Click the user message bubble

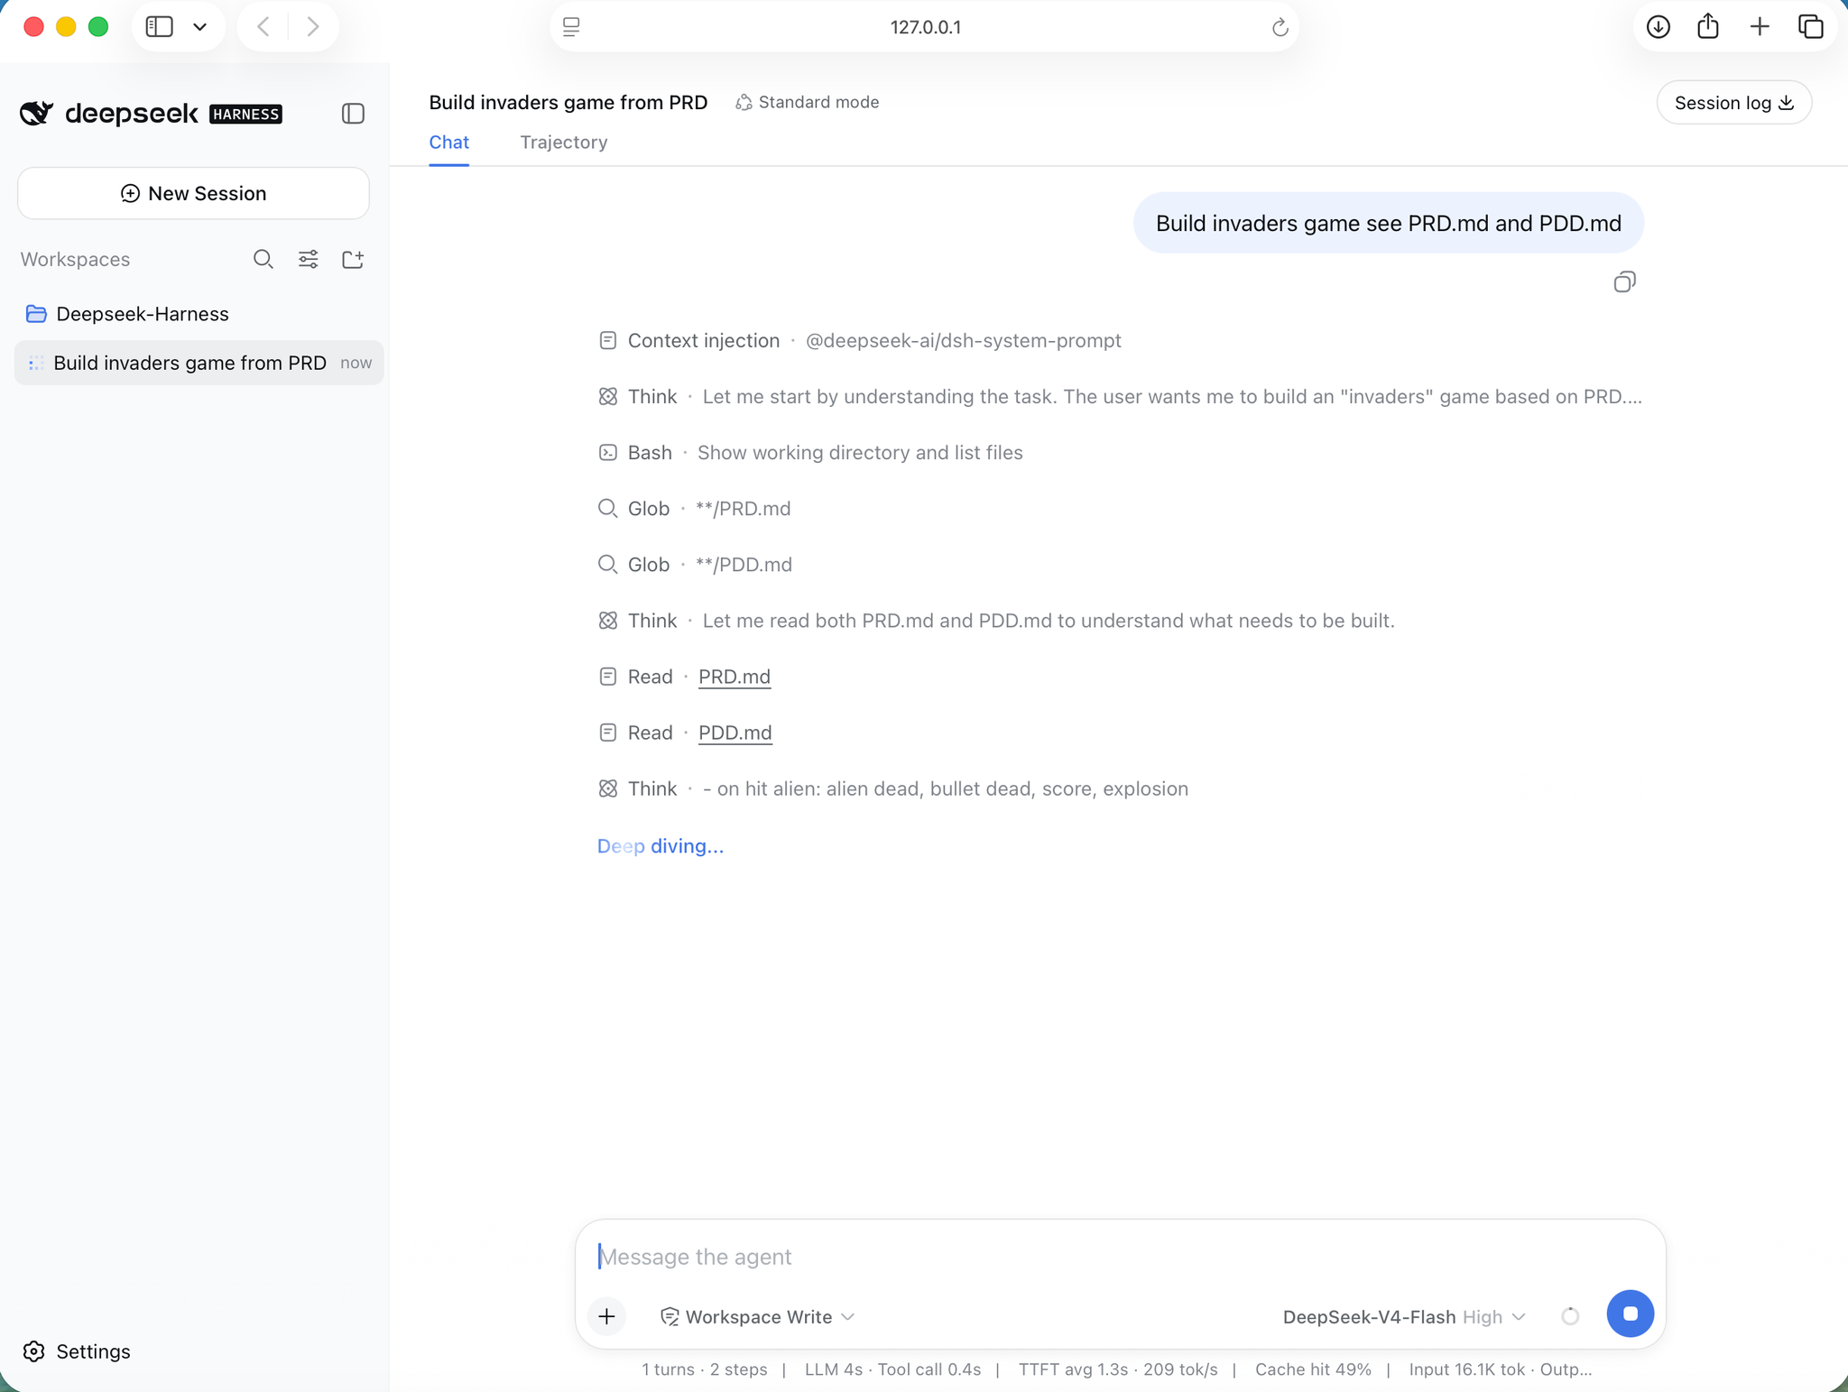coord(1389,223)
